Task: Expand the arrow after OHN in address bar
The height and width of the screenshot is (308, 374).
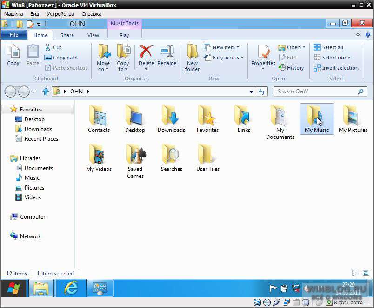Action: (x=88, y=92)
